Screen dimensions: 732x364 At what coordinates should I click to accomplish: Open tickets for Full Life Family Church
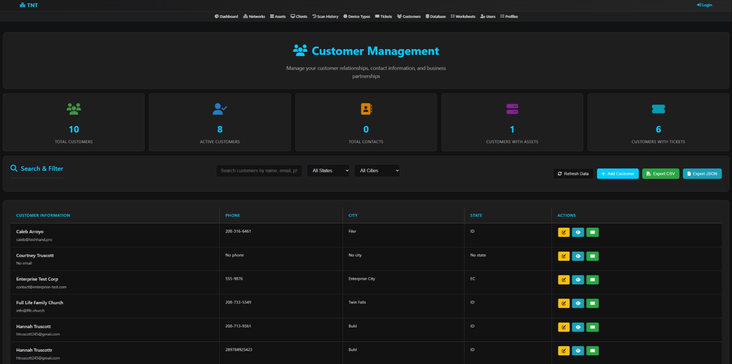coord(592,303)
